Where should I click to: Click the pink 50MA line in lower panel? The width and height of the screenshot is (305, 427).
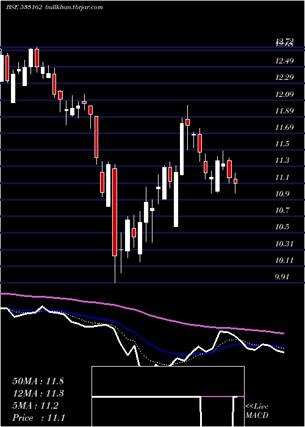point(142,312)
